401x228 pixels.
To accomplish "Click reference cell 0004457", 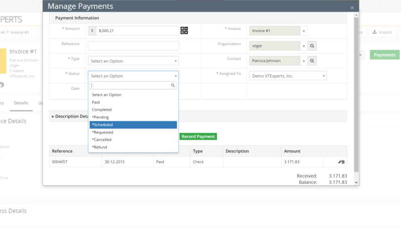I will click(59, 162).
